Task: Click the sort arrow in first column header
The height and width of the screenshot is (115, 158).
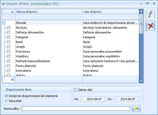Action: point(12,12)
